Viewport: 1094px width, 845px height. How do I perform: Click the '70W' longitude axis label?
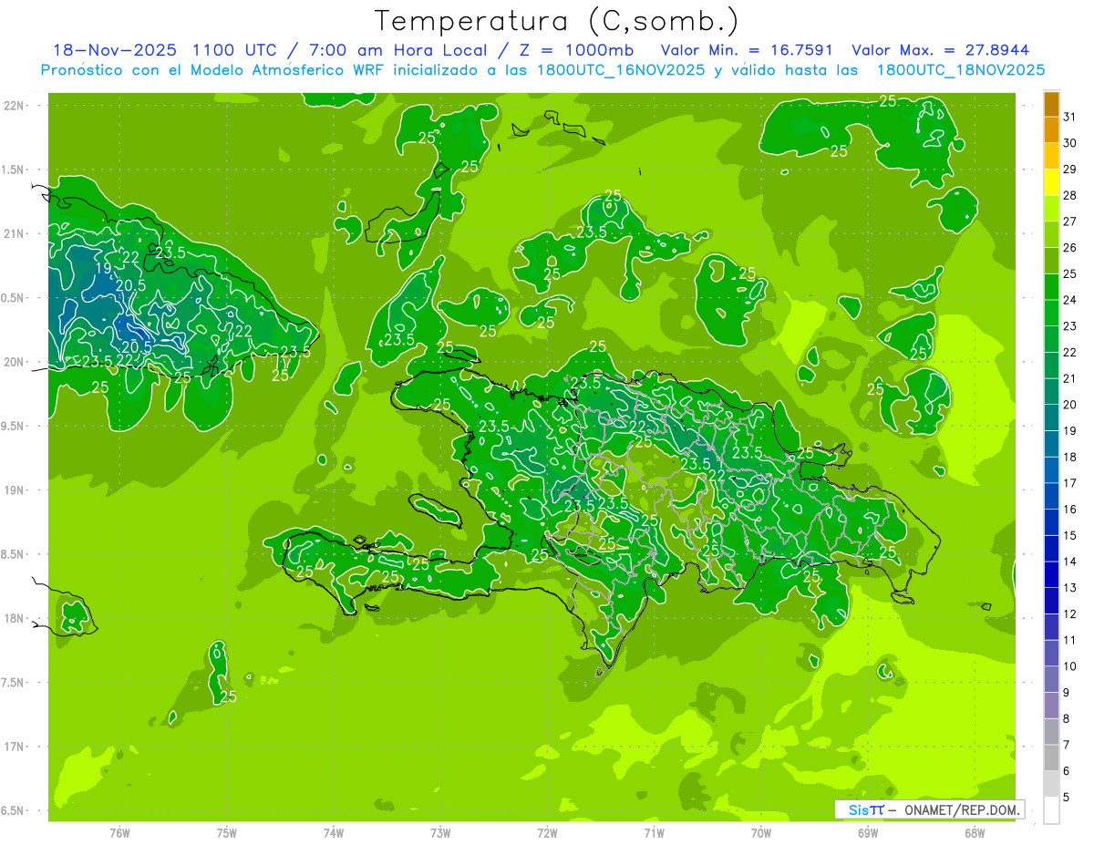[x=760, y=833]
